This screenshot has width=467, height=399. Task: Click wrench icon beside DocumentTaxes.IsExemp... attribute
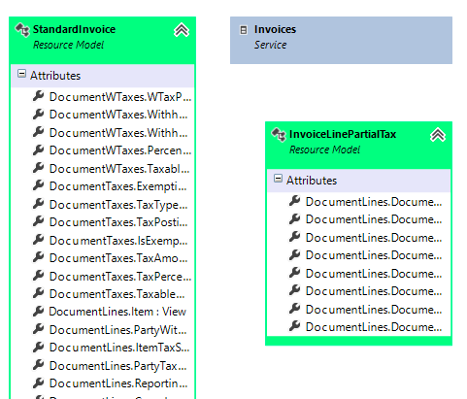tap(38, 240)
